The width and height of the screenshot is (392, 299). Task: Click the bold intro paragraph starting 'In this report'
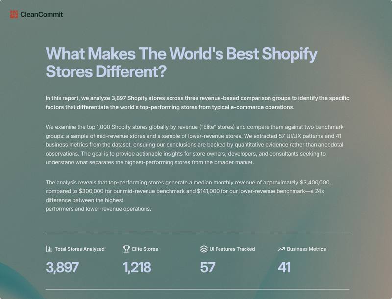coord(197,103)
